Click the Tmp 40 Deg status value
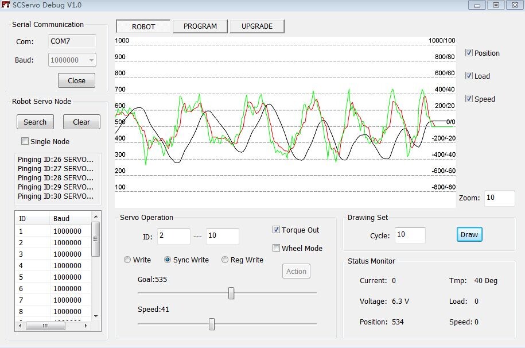The height and width of the screenshot is (348, 525). (485, 281)
